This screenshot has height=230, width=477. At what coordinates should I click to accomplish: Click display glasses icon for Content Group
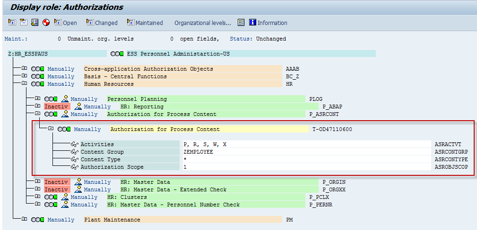75,152
